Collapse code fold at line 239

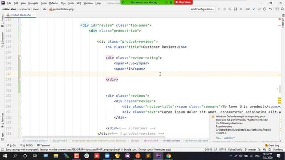coord(20,25)
